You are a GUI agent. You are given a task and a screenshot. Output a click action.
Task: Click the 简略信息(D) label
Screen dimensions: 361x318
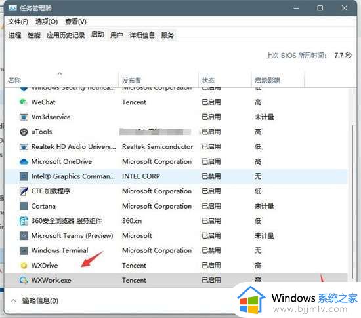pos(40,301)
